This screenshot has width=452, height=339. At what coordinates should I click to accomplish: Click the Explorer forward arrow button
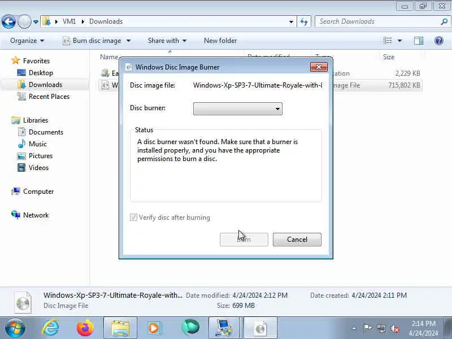[24, 21]
